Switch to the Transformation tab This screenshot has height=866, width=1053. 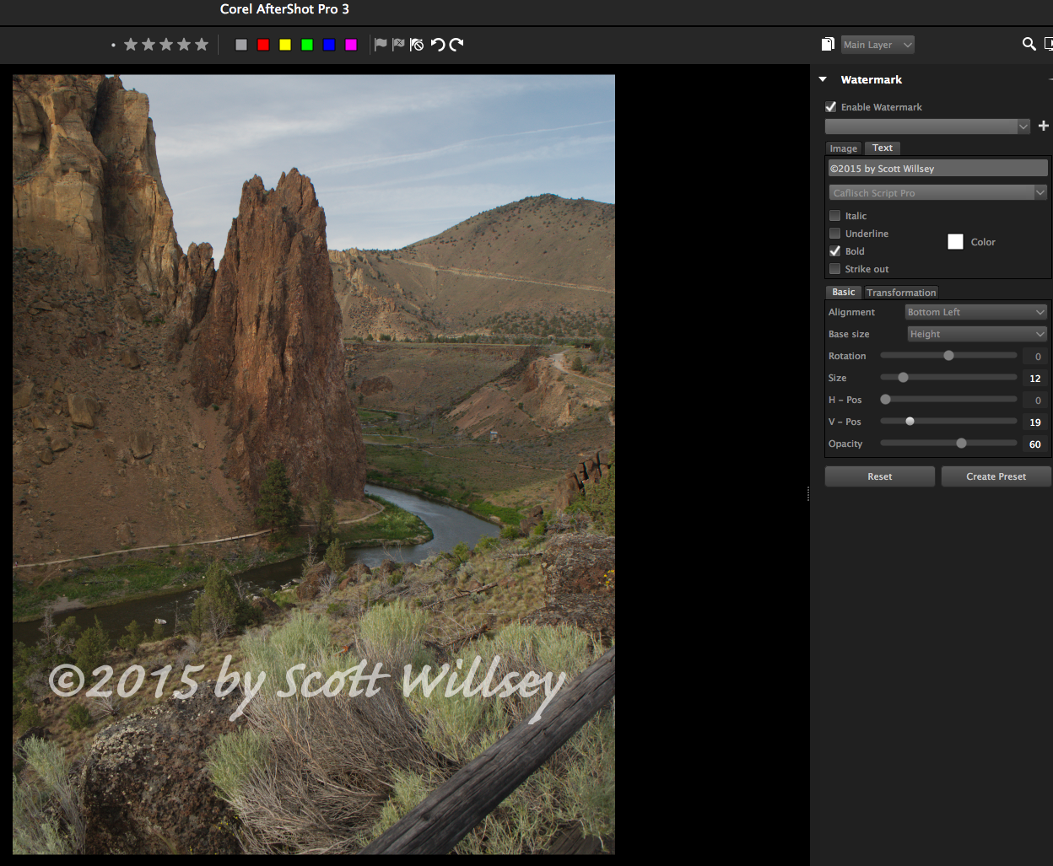[x=900, y=293]
